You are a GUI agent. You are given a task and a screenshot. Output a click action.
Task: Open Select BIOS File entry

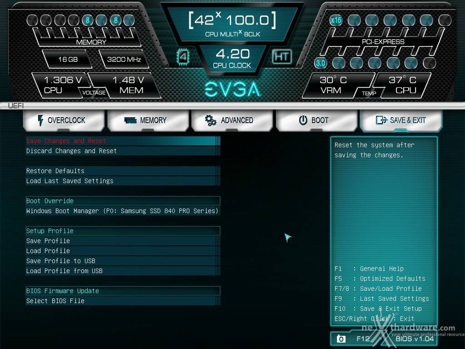point(123,301)
